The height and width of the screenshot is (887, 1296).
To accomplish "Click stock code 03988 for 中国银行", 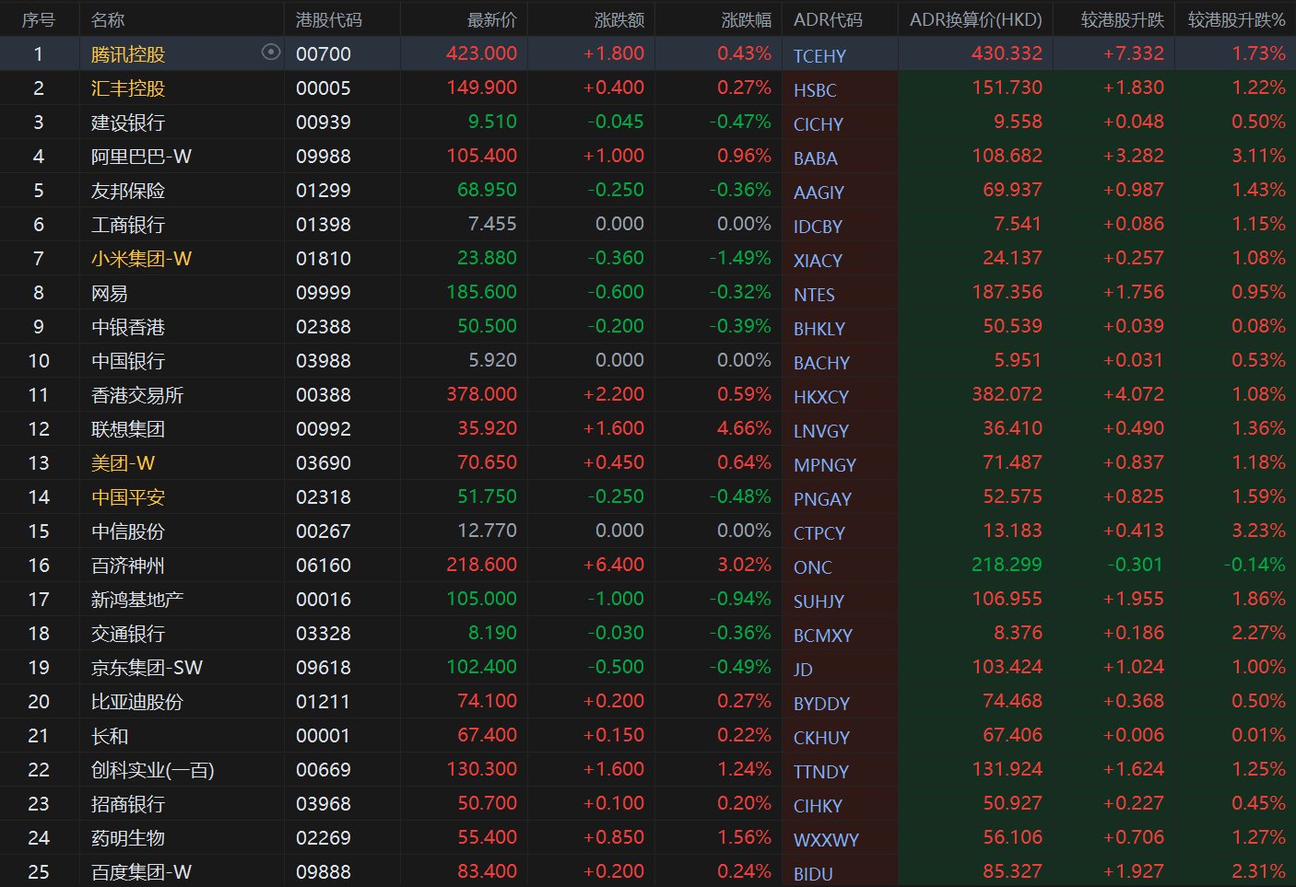I will [x=324, y=361].
